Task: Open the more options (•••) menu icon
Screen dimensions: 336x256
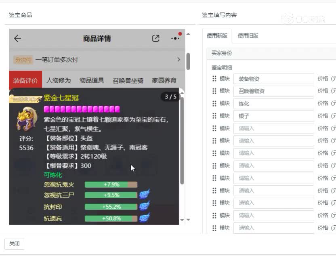Action: (x=175, y=38)
